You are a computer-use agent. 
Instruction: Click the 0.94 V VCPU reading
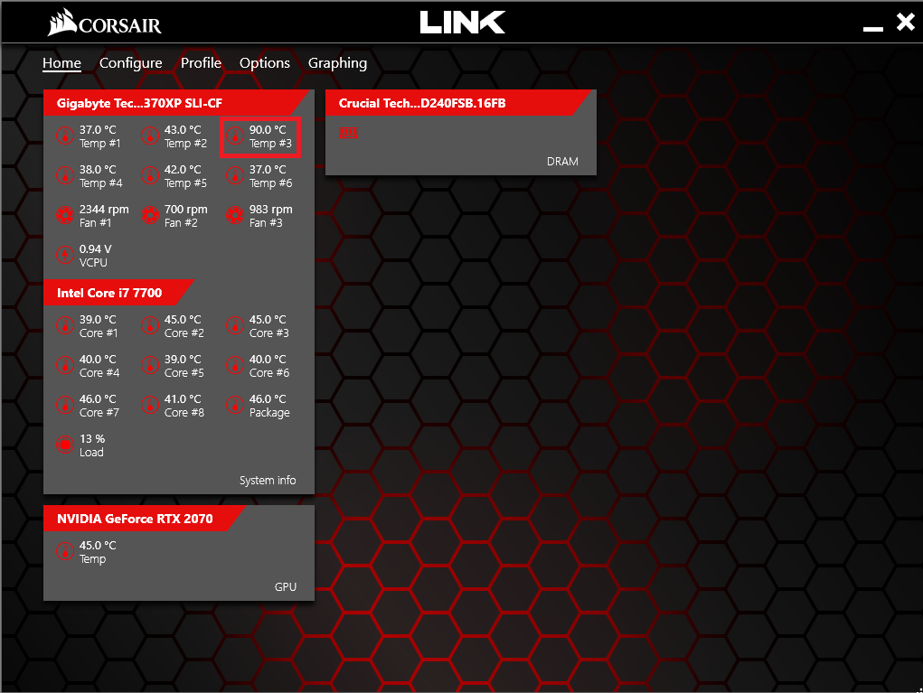[95, 248]
